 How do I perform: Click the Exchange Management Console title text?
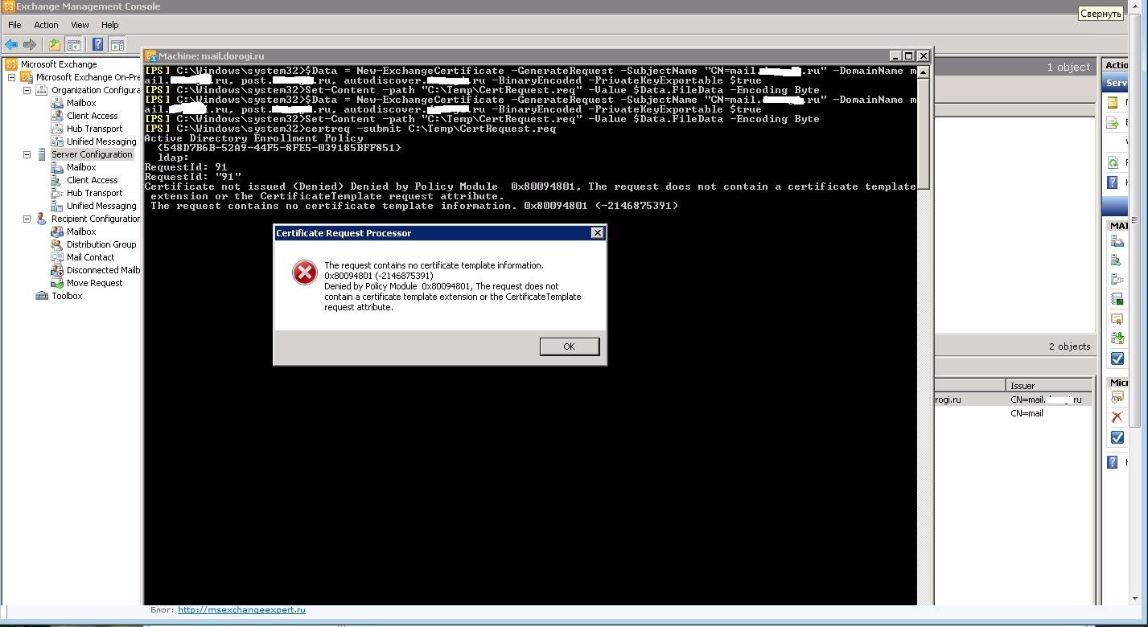pyautogui.click(x=88, y=6)
